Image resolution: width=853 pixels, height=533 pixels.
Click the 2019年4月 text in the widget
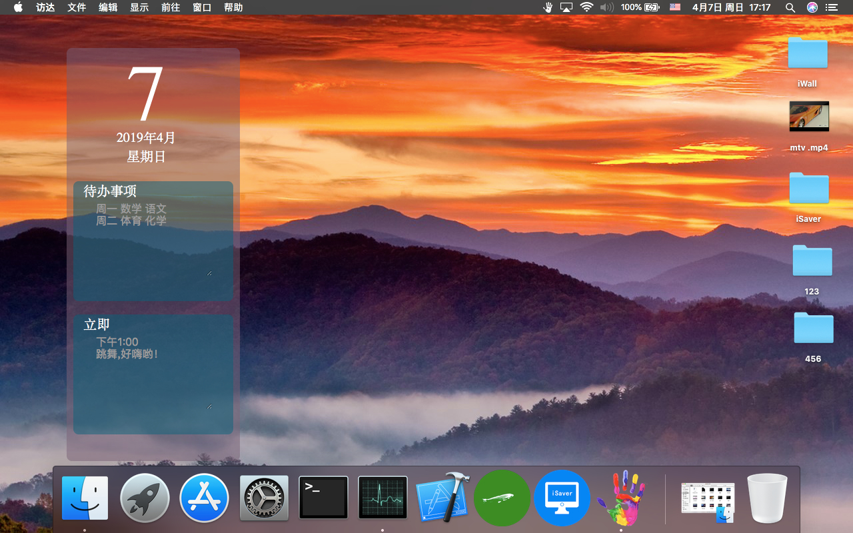click(x=146, y=137)
